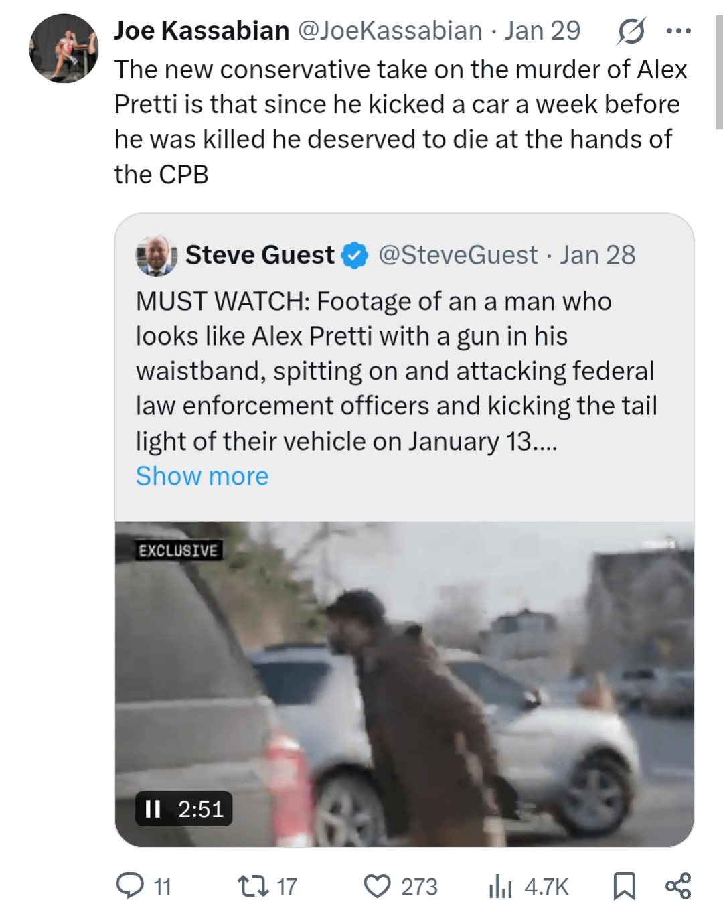Click the Grok icon beside the date
Screen dimensions: 723x918
(631, 31)
